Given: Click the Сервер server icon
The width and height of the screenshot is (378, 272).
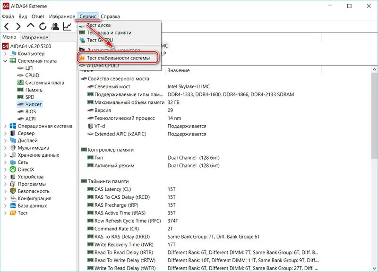Looking at the screenshot, I should pos(13,133).
